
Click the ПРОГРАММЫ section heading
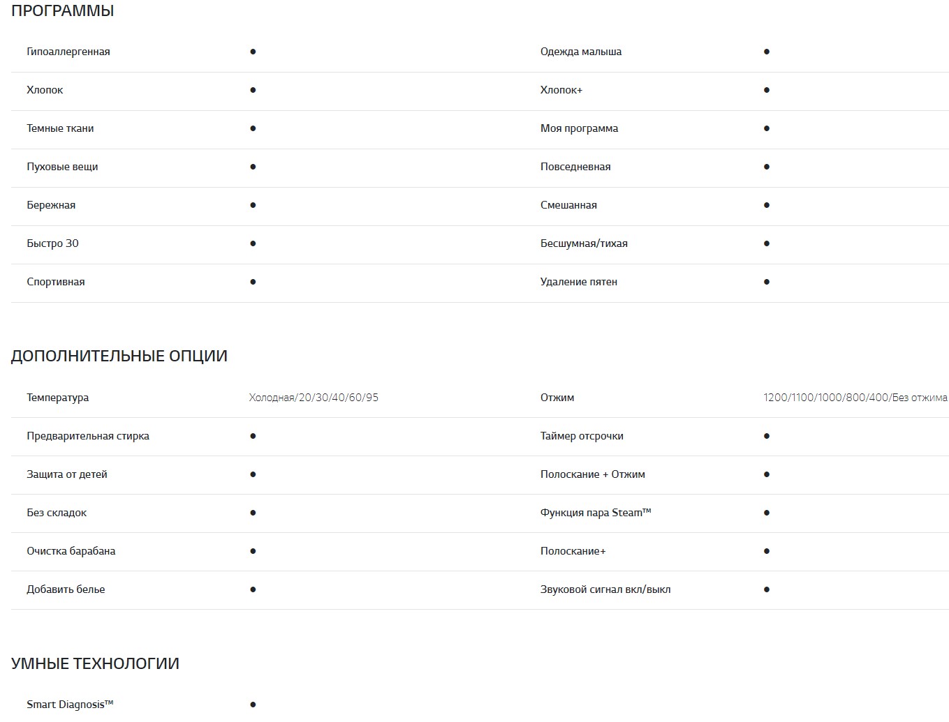[x=63, y=11]
